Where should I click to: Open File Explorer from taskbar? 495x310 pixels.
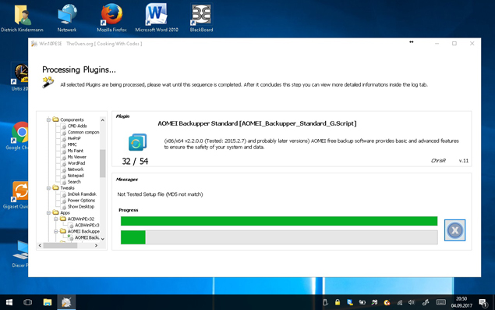[x=48, y=302]
